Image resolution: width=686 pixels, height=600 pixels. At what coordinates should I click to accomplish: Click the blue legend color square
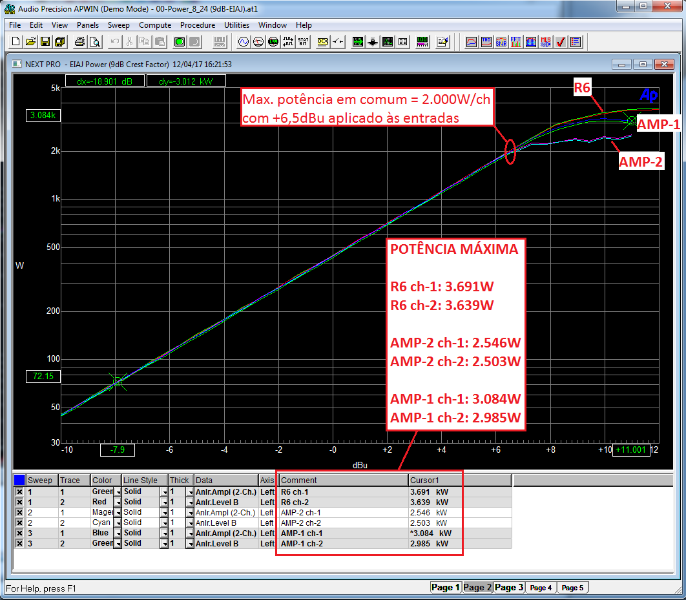click(19, 480)
